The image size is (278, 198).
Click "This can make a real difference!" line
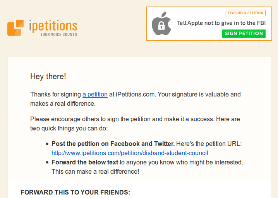[95, 171]
